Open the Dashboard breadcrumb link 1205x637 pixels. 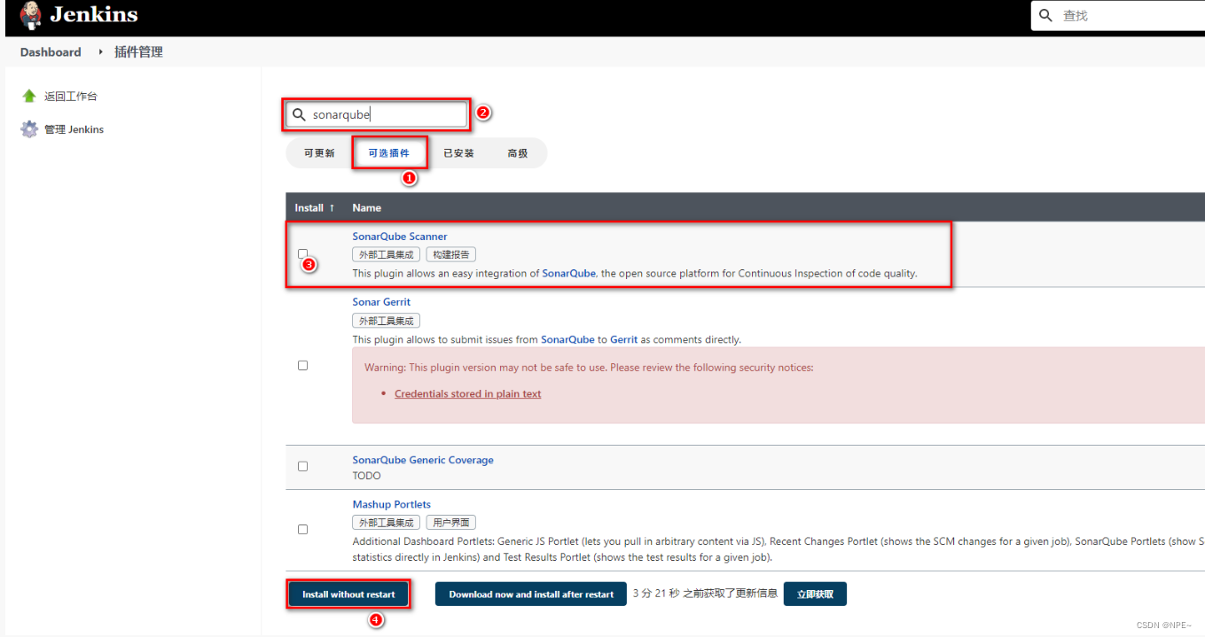[x=51, y=52]
